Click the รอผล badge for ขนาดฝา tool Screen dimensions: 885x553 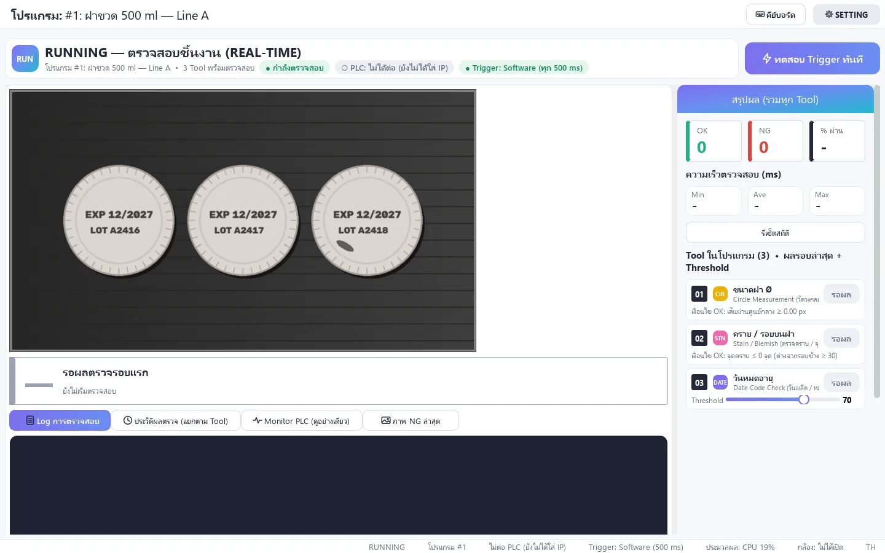click(841, 295)
